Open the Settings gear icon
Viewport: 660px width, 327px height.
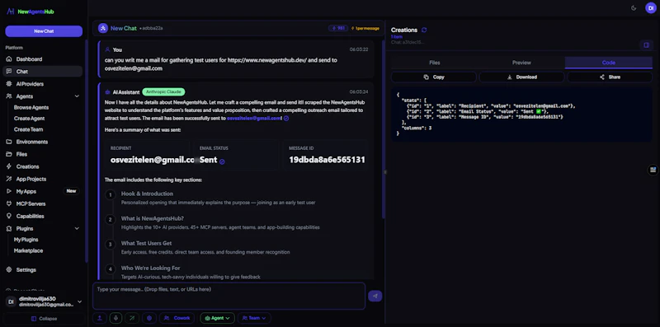click(9, 270)
